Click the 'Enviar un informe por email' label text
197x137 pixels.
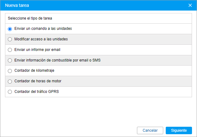coord(37,50)
